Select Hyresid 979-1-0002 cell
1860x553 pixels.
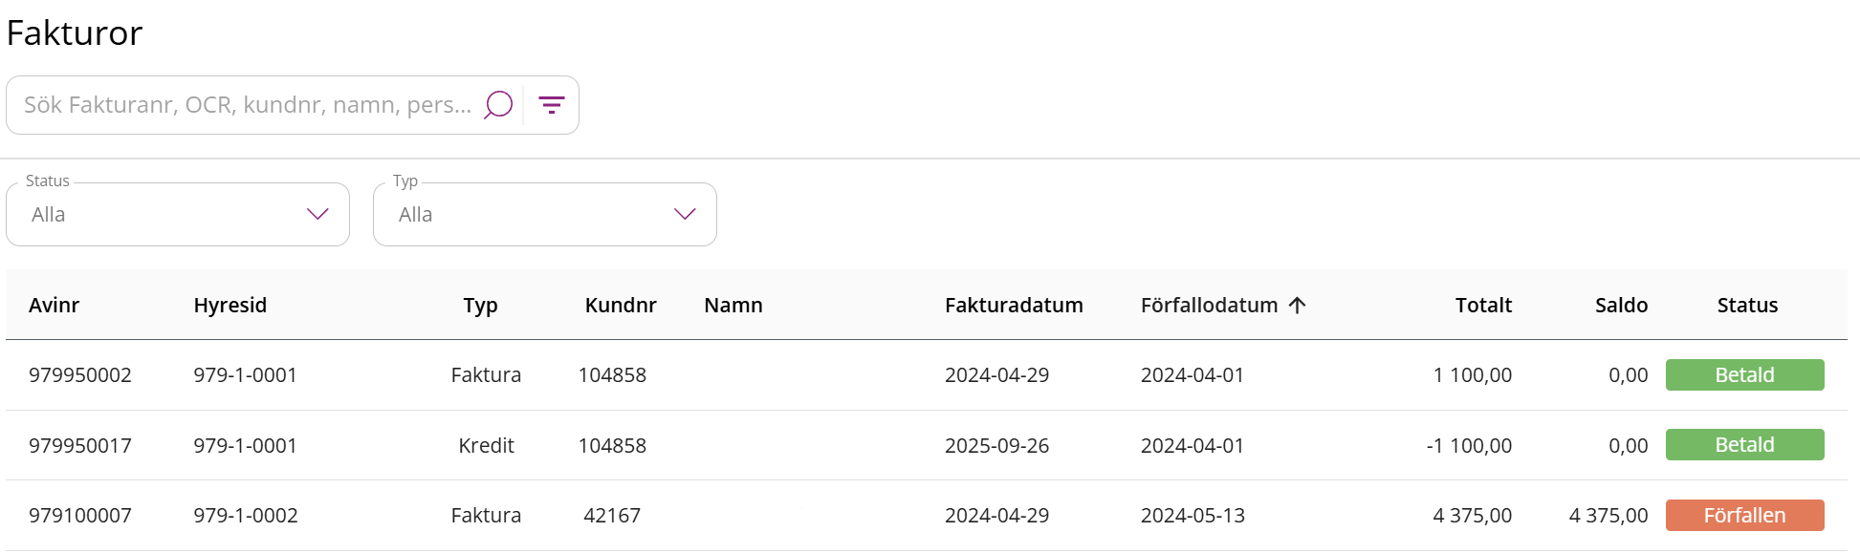coord(246,516)
